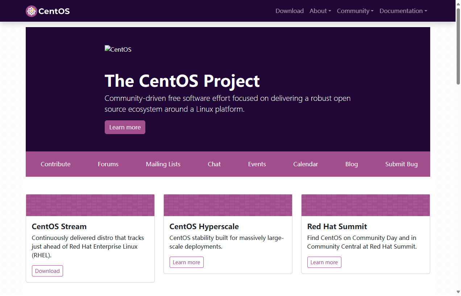View the Events page

click(257, 164)
